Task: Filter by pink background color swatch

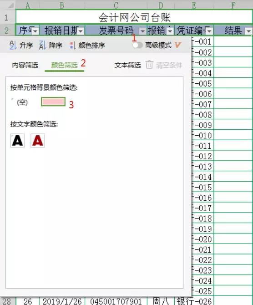Action: (x=53, y=102)
